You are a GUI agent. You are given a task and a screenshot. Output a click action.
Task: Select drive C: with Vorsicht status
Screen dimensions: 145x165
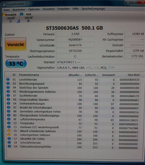click(x=11, y=18)
